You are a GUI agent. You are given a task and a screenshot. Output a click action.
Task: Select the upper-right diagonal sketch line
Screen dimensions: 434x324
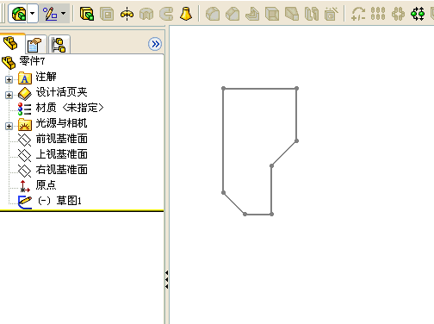pyautogui.click(x=284, y=153)
